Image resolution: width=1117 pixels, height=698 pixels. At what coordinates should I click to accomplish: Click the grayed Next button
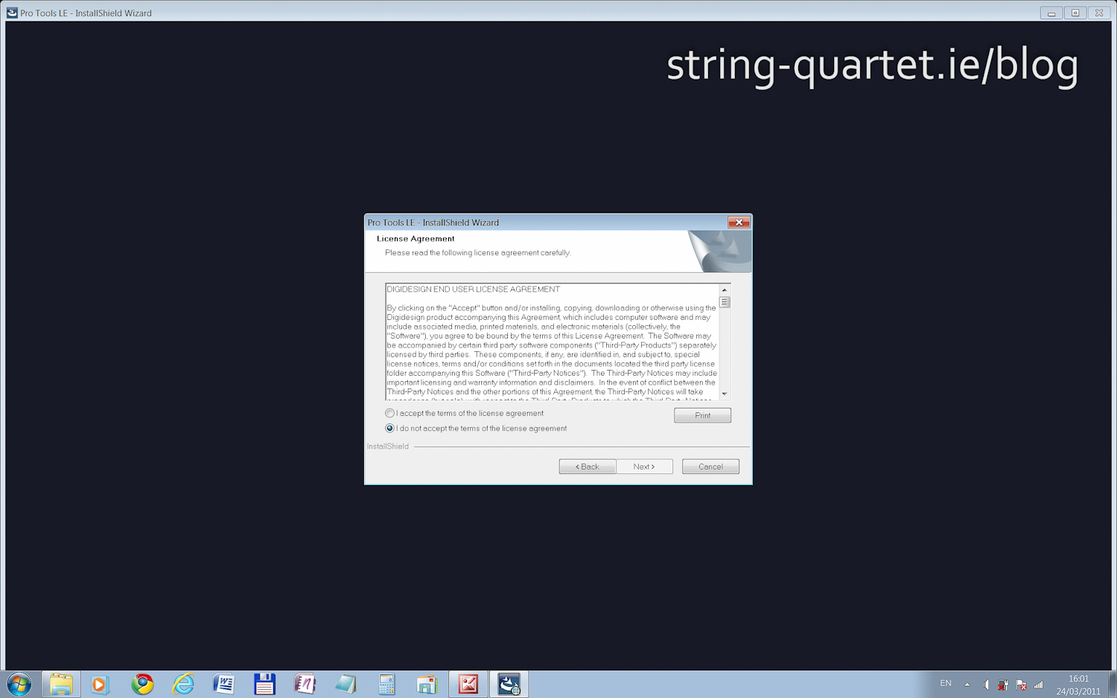tap(644, 467)
